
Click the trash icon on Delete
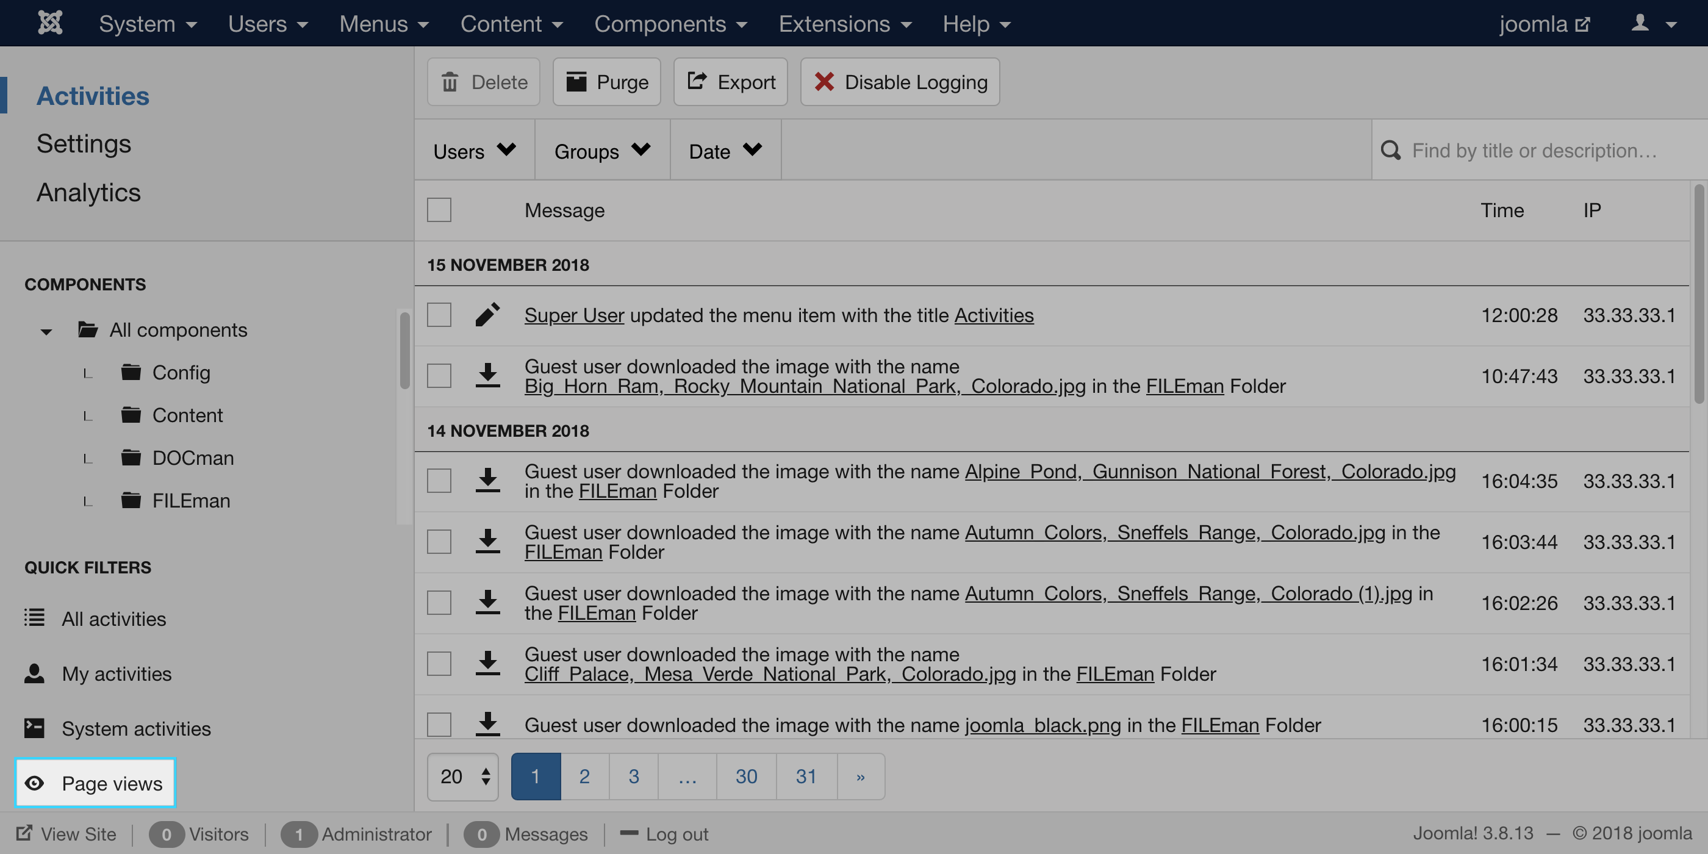(x=450, y=82)
